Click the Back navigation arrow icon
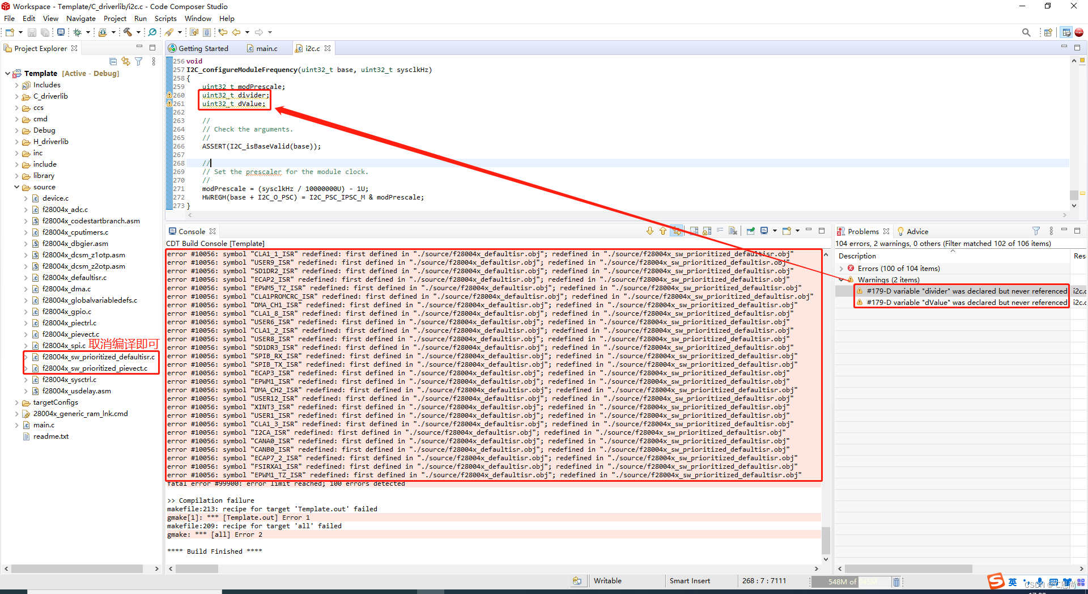Screen dimensions: 1088x594 point(236,32)
